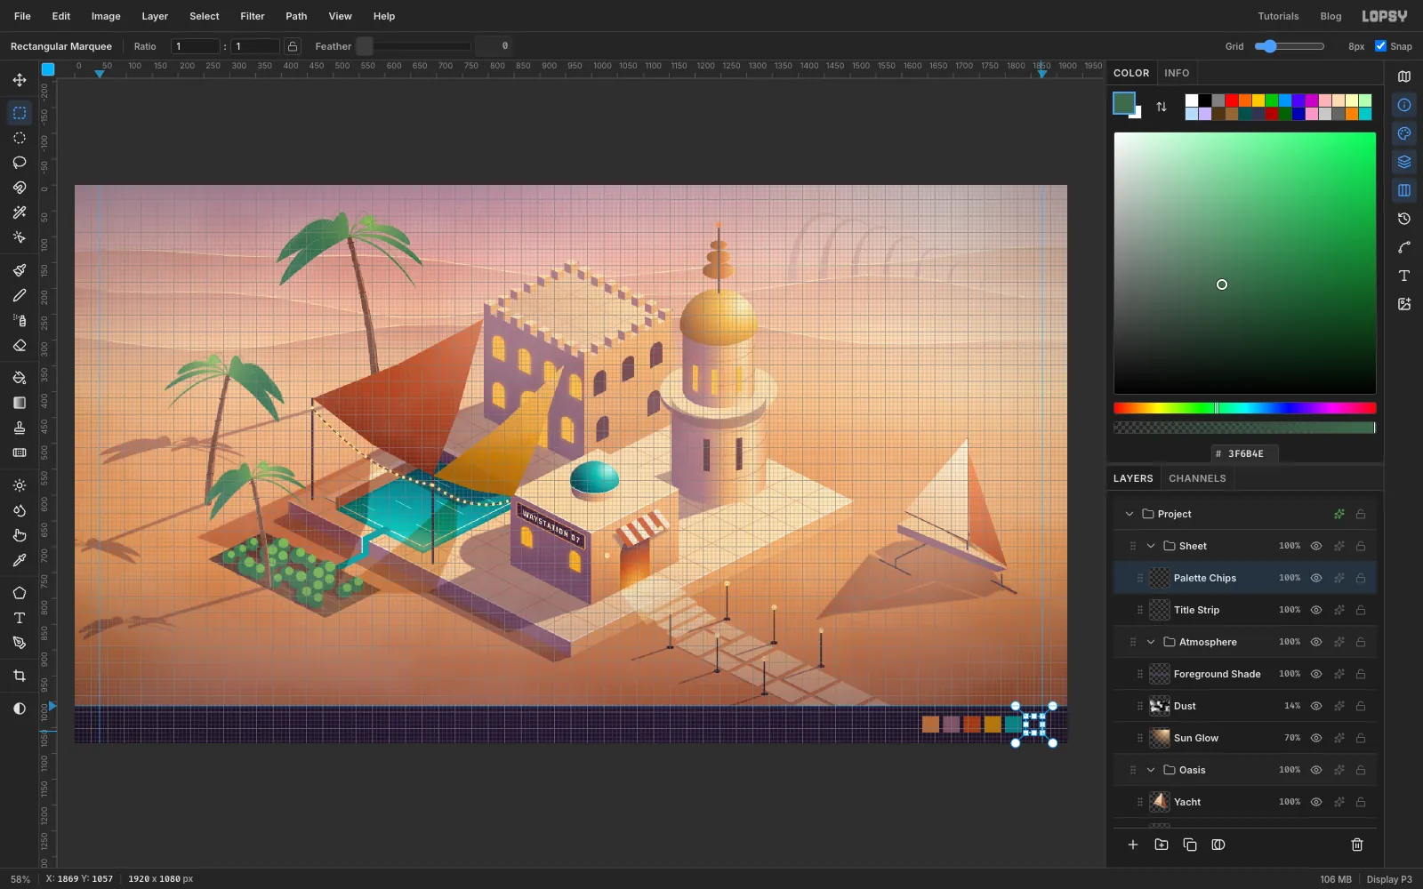The height and width of the screenshot is (889, 1423).
Task: Create a new layer group
Action: click(x=1162, y=845)
